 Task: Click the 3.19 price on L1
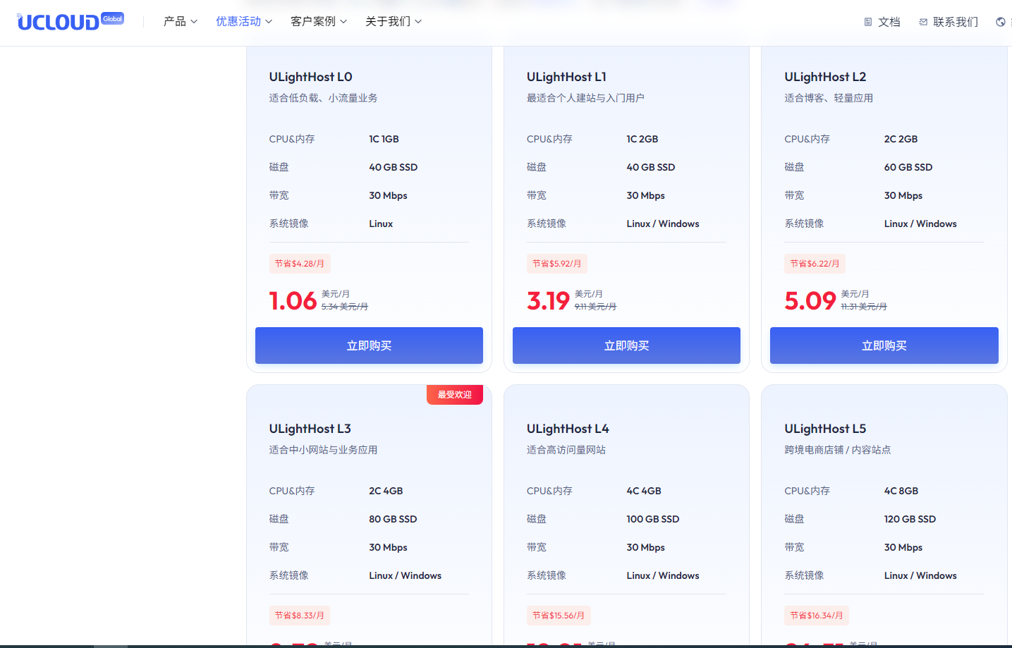(548, 301)
